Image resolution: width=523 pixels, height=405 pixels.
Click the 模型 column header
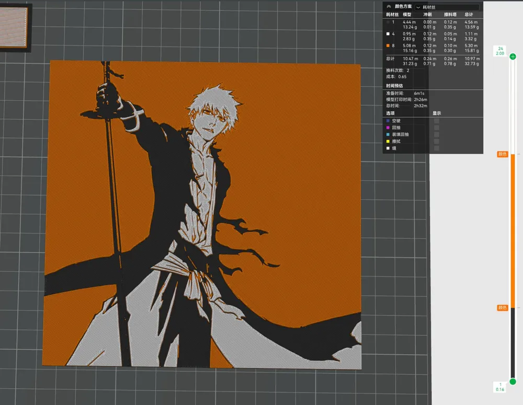[407, 15]
